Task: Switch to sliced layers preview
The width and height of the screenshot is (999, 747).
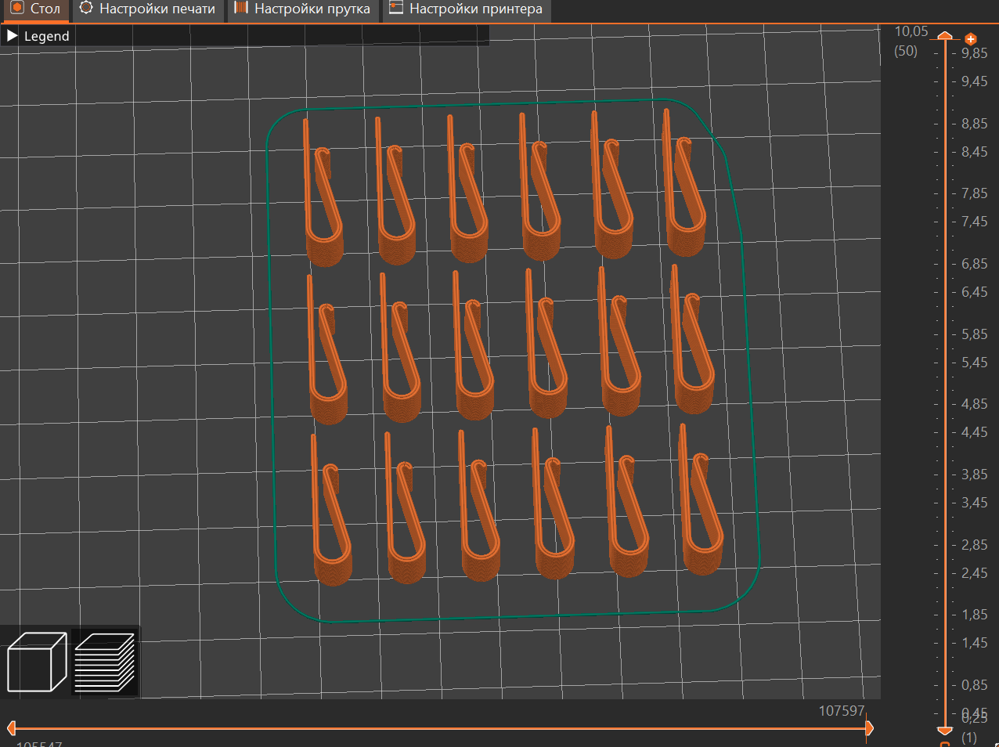Action: pos(104,662)
